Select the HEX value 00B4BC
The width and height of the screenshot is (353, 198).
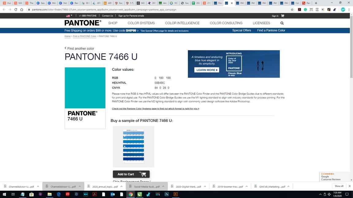(160, 83)
